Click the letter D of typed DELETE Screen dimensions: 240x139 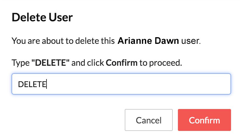21,84
